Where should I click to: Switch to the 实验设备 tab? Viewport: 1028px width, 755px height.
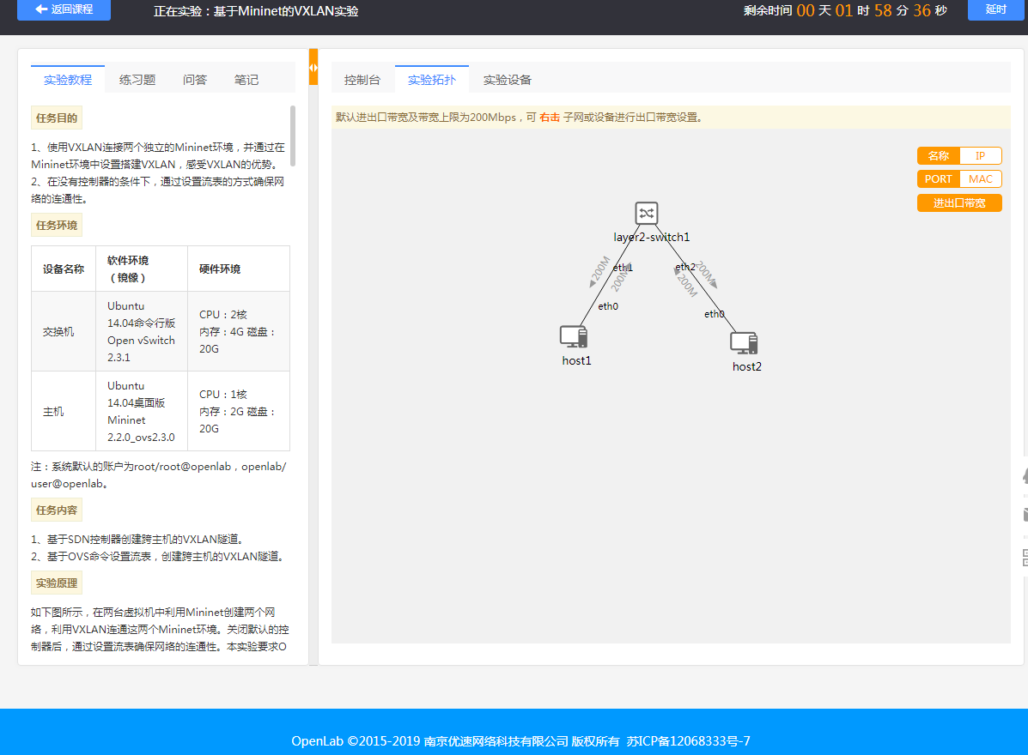(x=508, y=80)
